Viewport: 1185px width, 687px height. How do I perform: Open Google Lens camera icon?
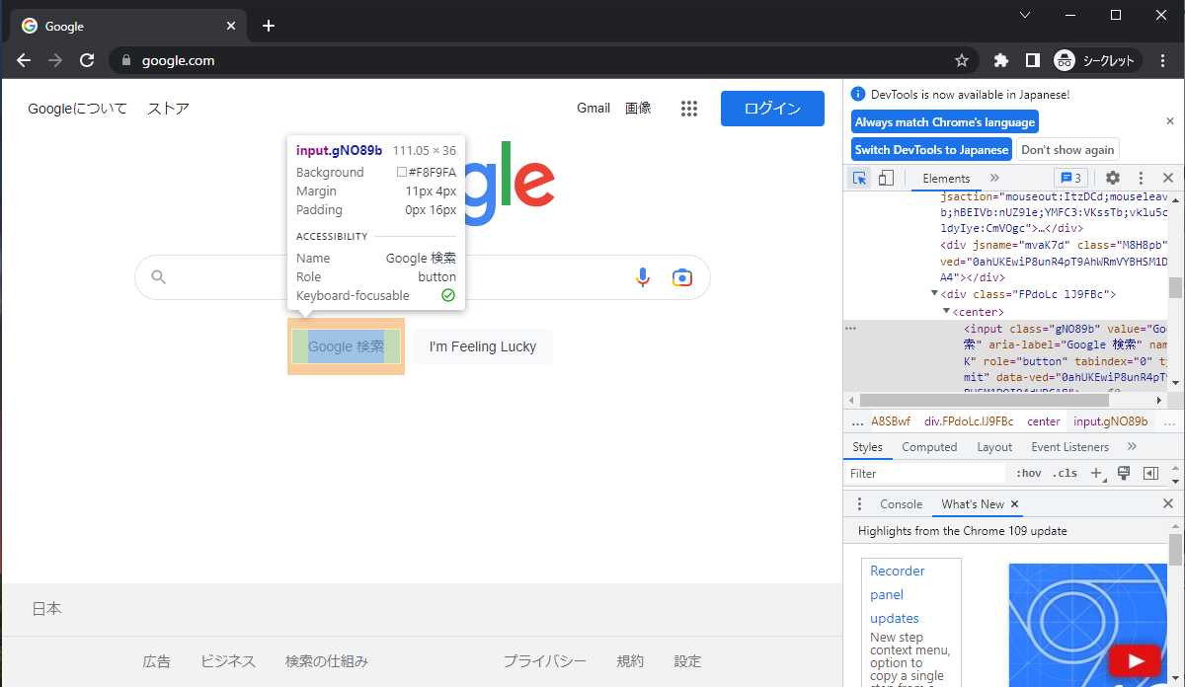pos(682,277)
